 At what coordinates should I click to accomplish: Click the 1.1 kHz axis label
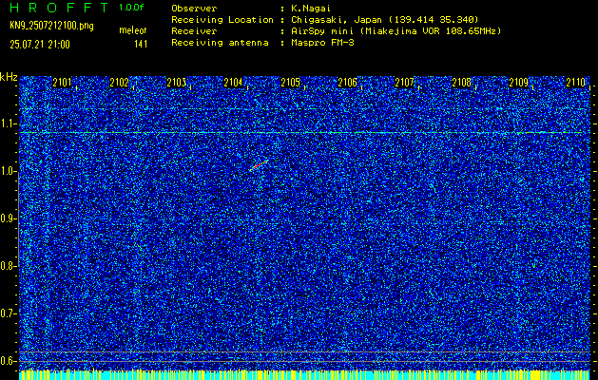coord(8,123)
